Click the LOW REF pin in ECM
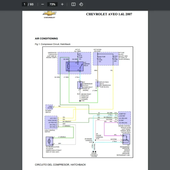This screenshot has width=170, height=170. 122,116
